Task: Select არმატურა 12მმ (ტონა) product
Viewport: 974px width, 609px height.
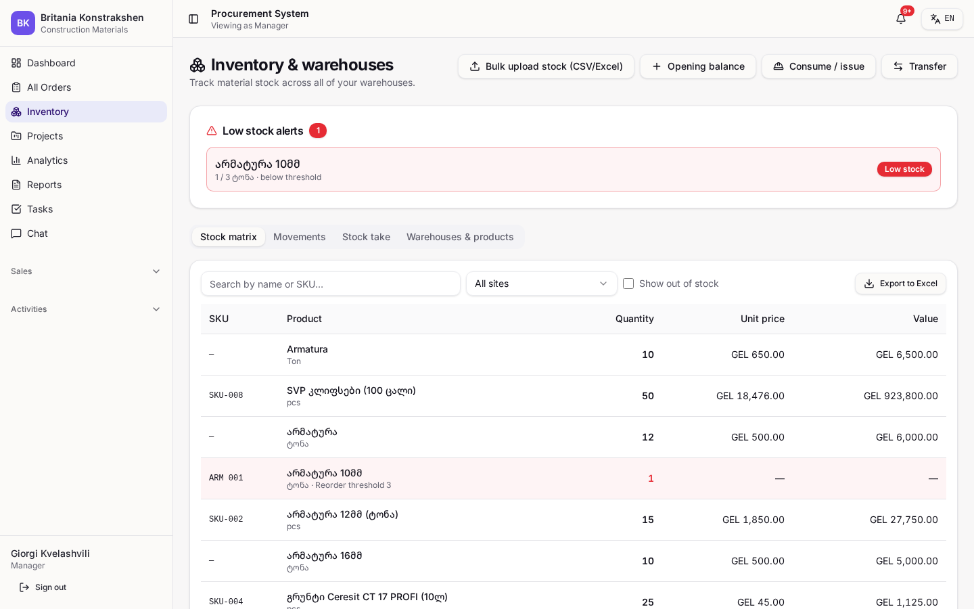Action: [342, 514]
